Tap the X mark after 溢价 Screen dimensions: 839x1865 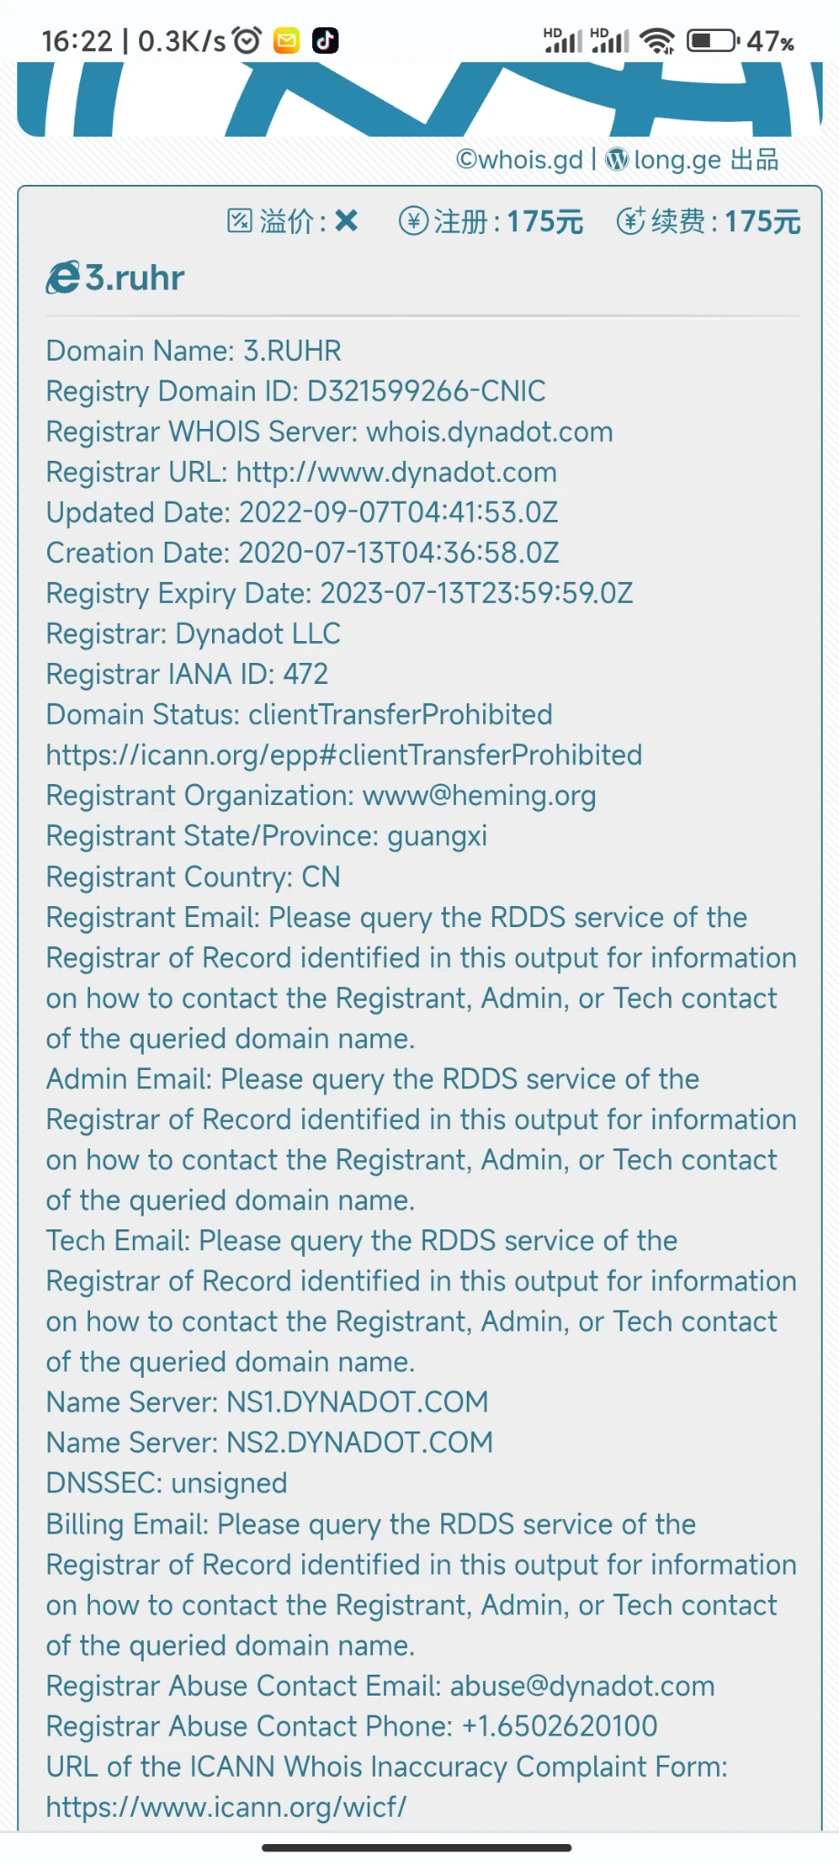347,220
